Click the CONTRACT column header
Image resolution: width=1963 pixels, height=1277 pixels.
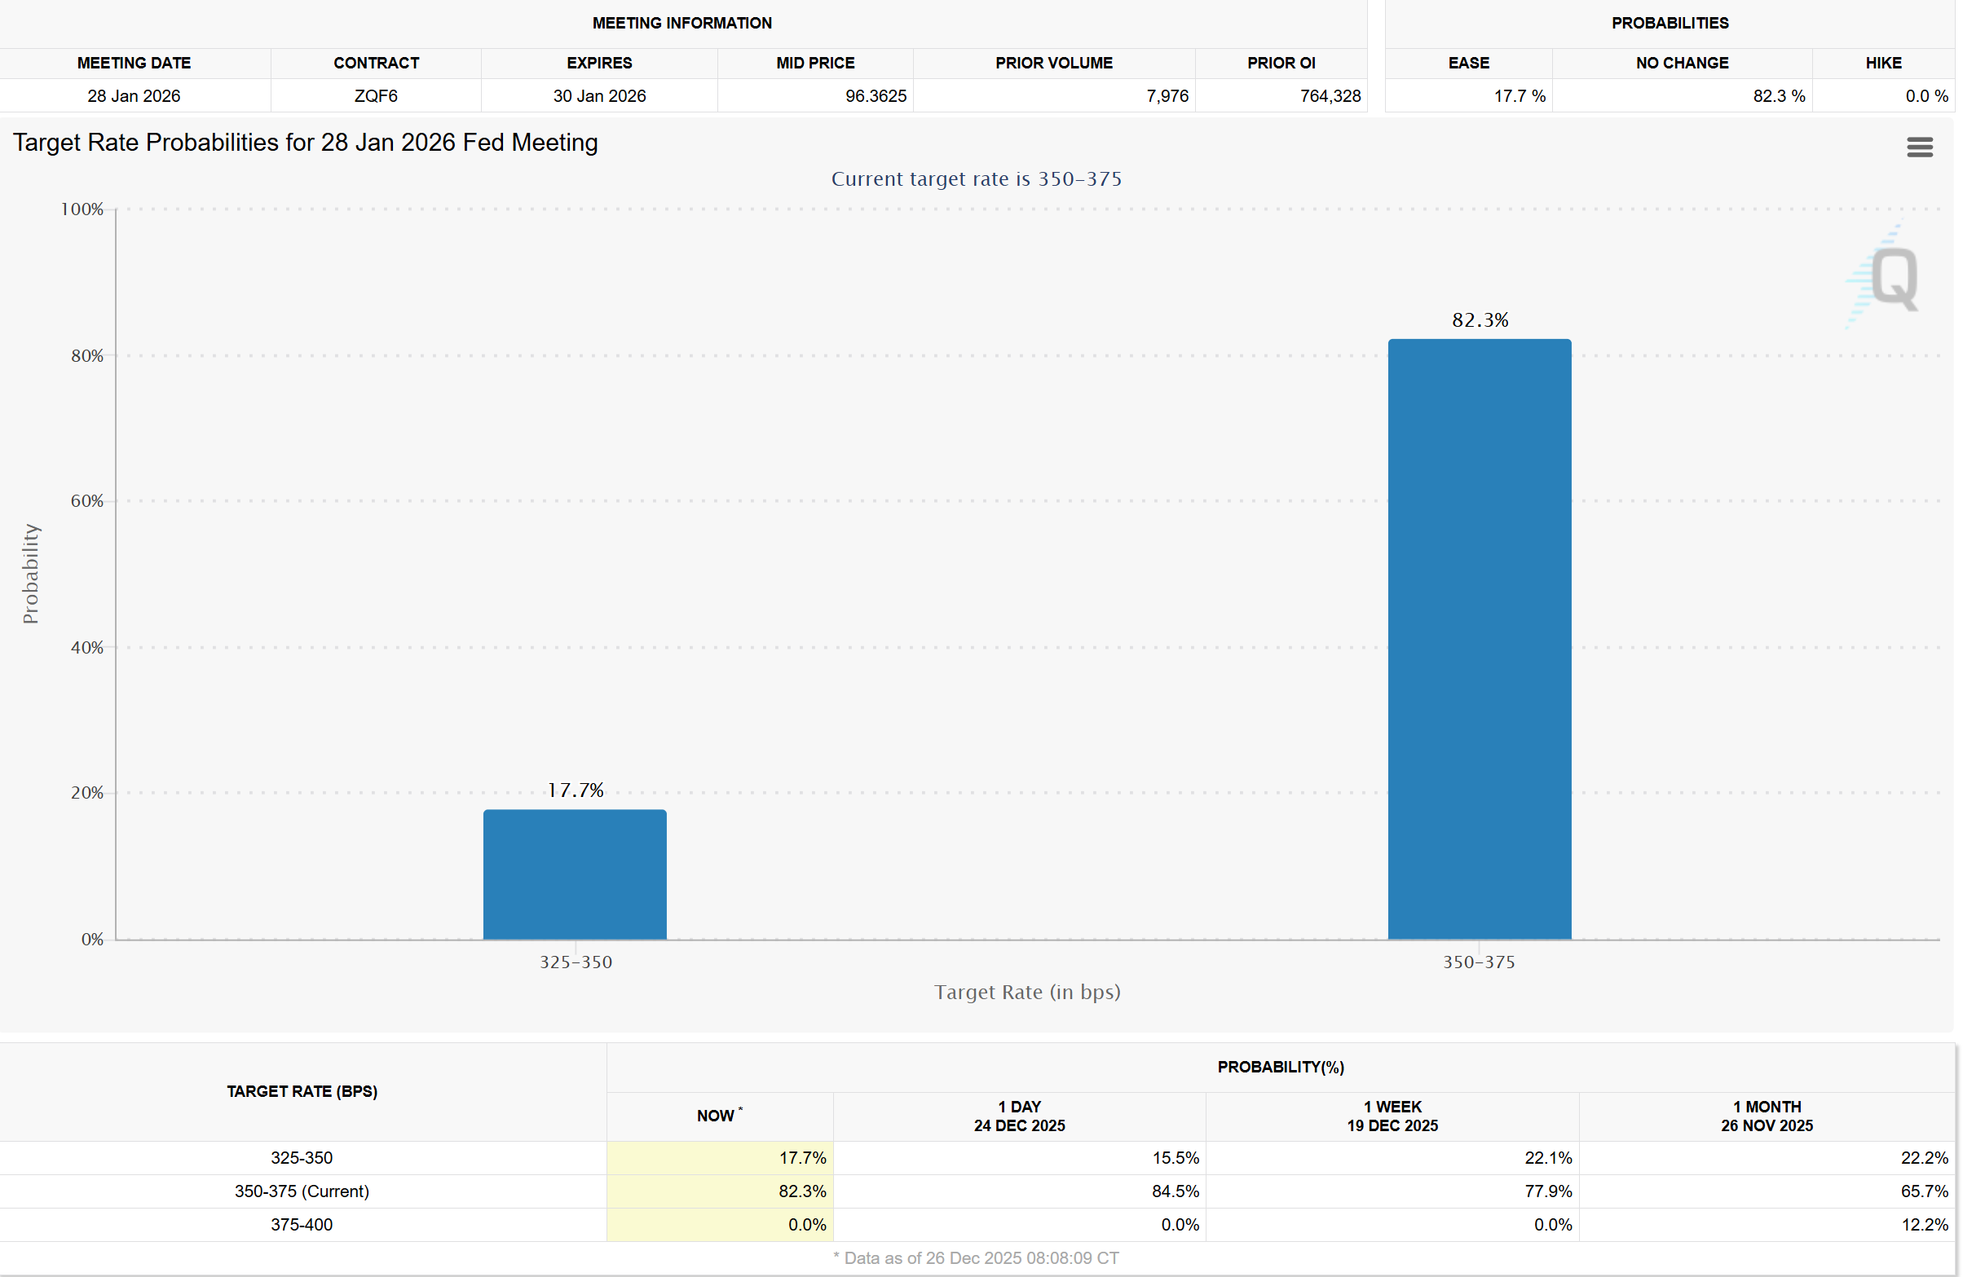coord(376,63)
